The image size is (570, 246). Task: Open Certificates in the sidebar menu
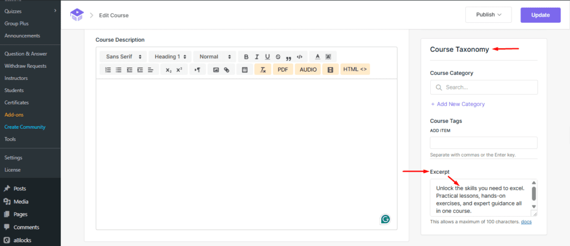coord(17,103)
